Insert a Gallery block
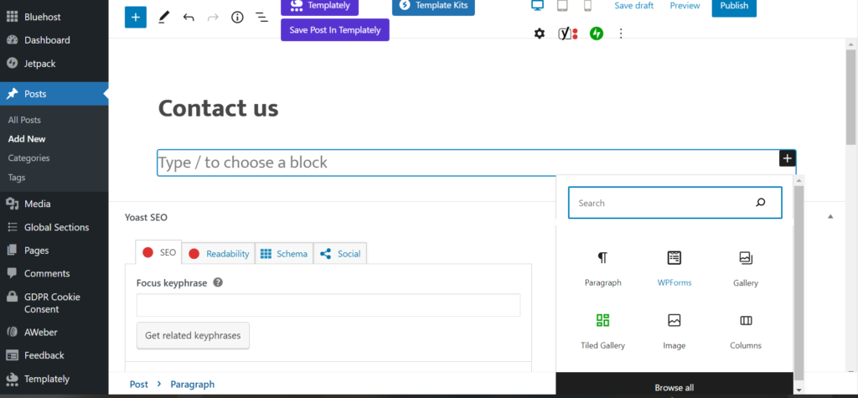This screenshot has height=398, width=858. coord(745,269)
